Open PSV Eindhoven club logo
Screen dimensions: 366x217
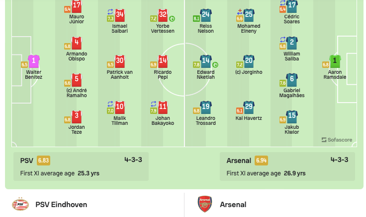(20, 205)
